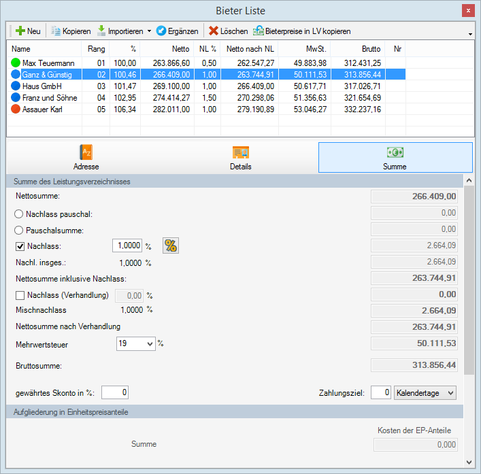Click the scrollbar up arrow in Summe panel
The image size is (481, 474).
(x=469, y=181)
